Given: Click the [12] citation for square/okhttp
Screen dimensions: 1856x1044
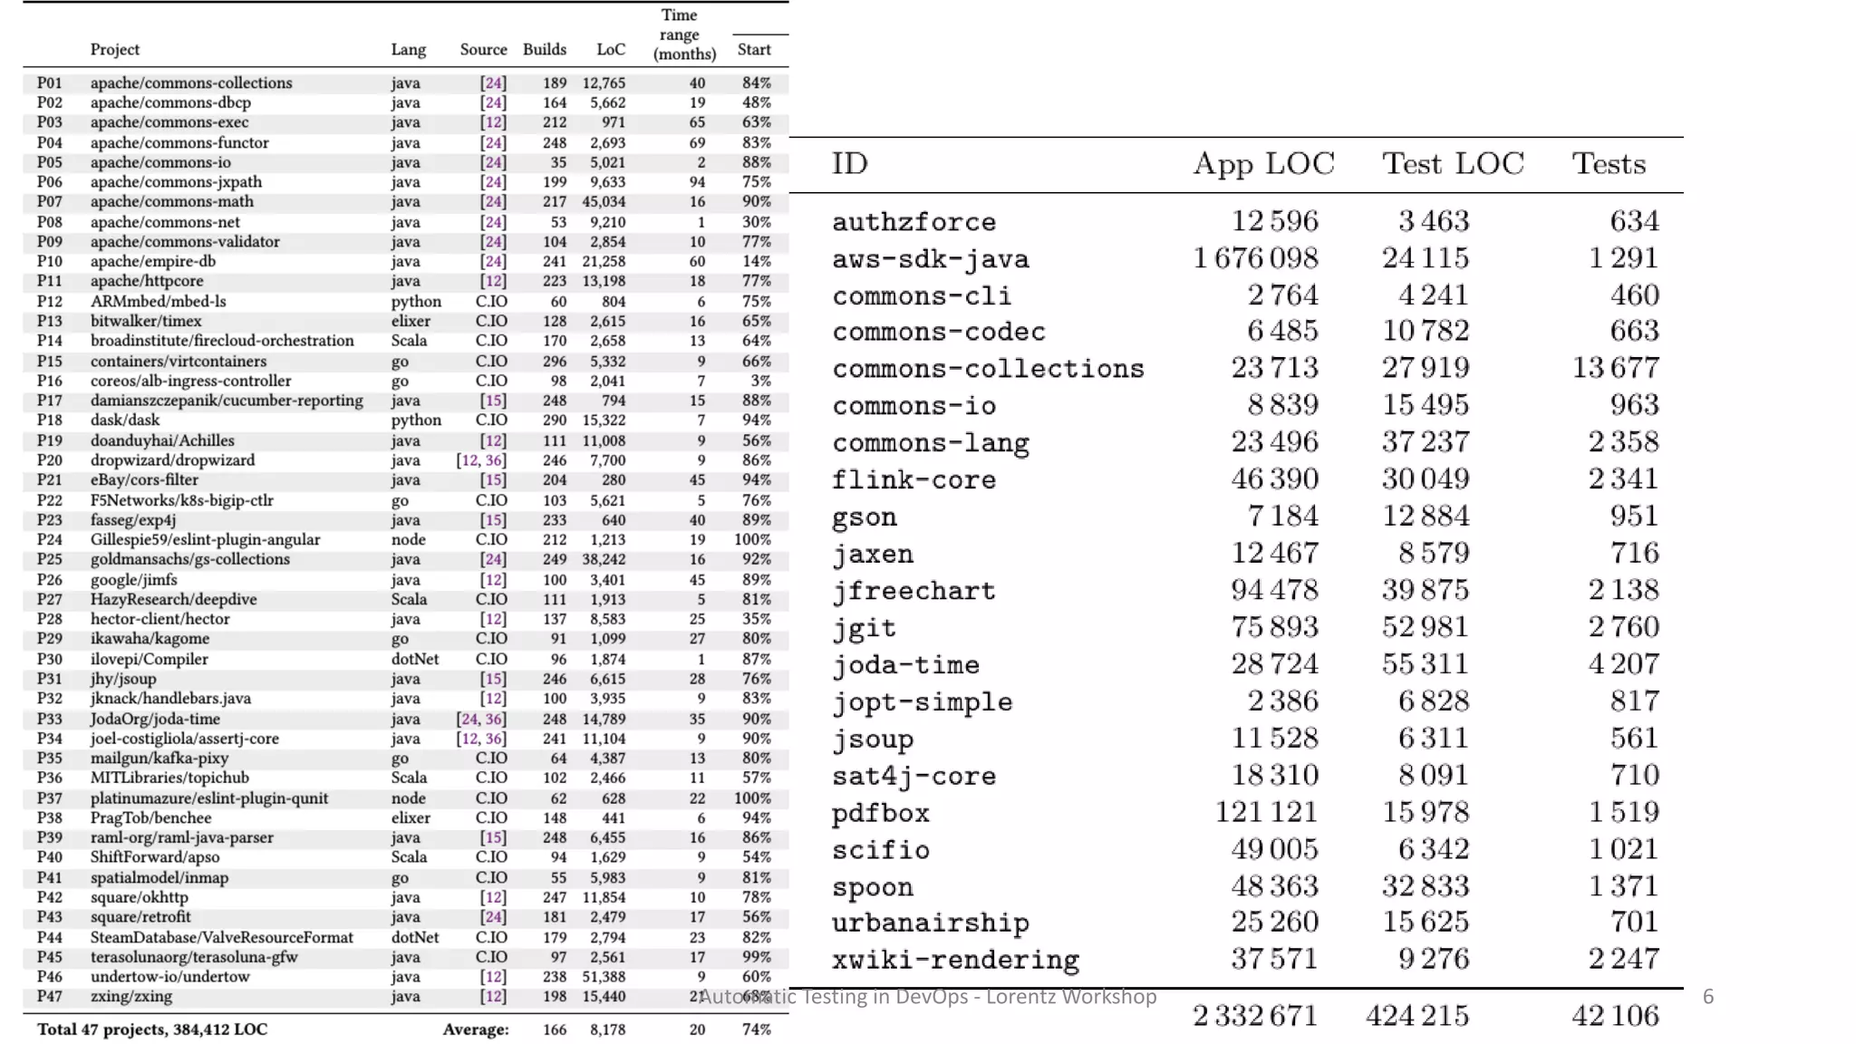Looking at the screenshot, I should pyautogui.click(x=493, y=897).
